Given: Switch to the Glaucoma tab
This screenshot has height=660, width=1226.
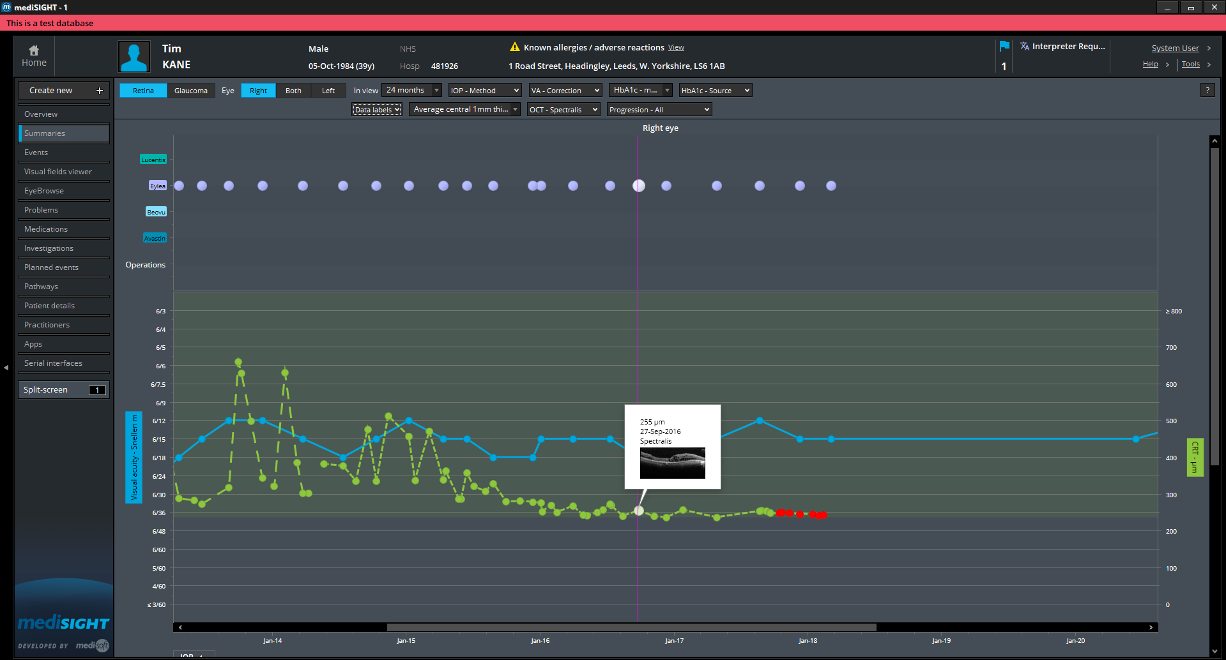Looking at the screenshot, I should click(191, 91).
